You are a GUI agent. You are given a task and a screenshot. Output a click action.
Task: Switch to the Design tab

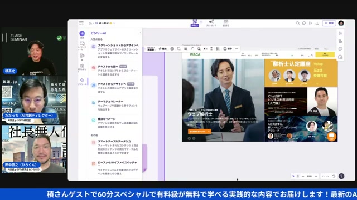(195, 23)
